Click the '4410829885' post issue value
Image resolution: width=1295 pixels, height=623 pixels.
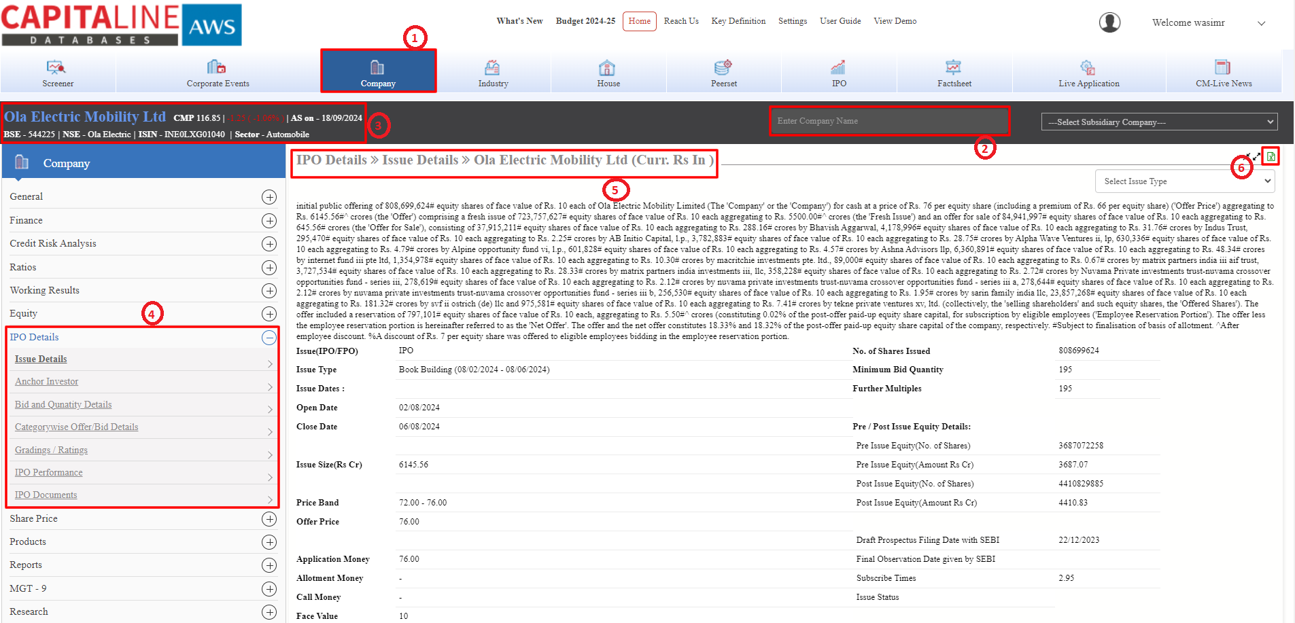pyautogui.click(x=1080, y=484)
